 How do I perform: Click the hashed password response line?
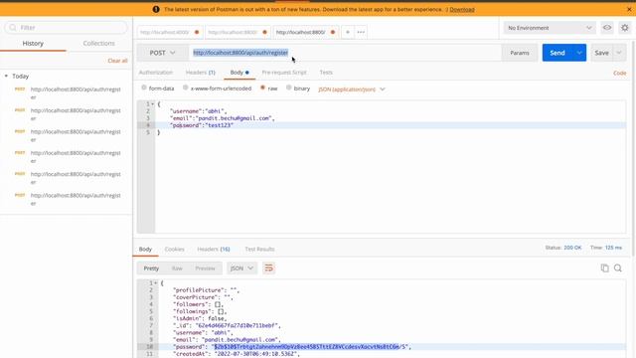click(292, 347)
